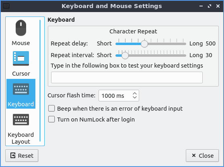This screenshot has height=167, width=224.
Task: Enable beep on keyboard input error
Action: (x=51, y=108)
